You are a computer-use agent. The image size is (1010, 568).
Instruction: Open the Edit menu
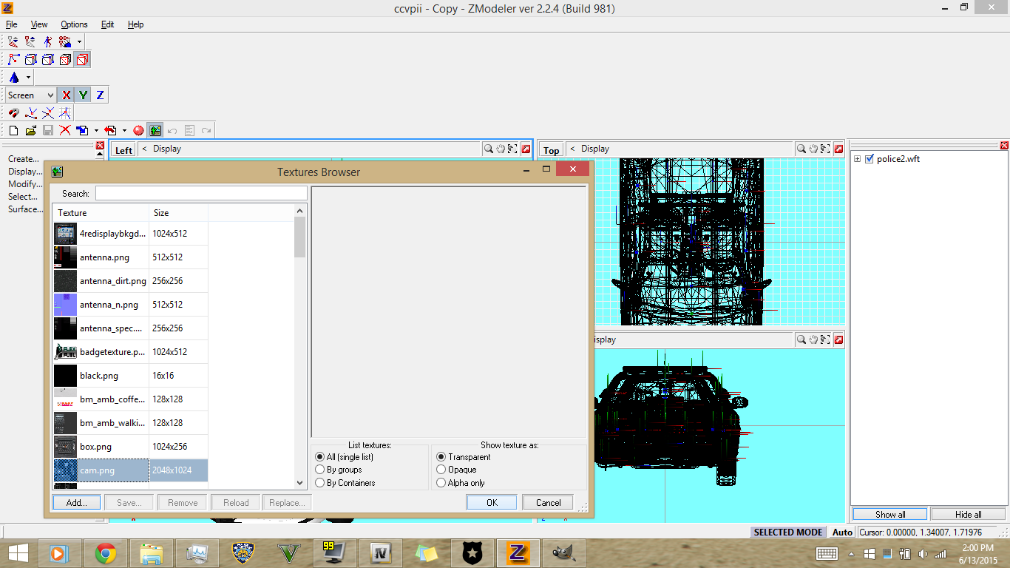click(107, 24)
